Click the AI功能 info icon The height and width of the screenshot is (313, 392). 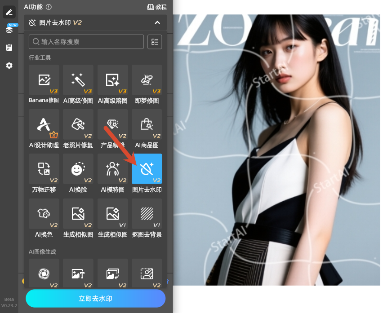[x=49, y=7]
